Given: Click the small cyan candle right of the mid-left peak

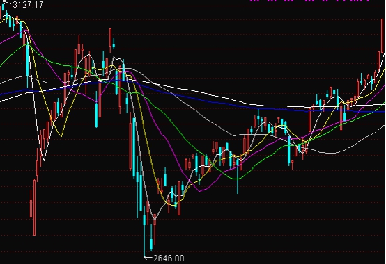Looking at the screenshot, I should [114, 44].
